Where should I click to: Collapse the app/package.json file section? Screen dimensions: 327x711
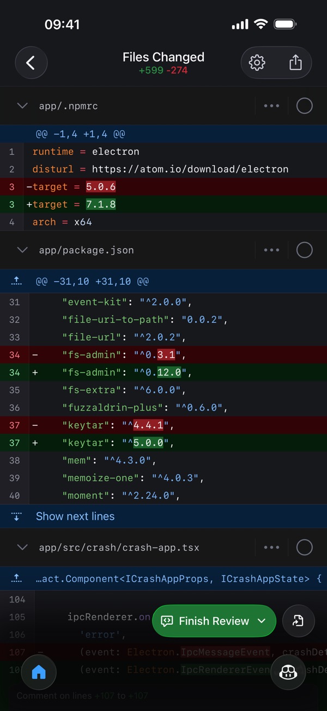pos(22,250)
